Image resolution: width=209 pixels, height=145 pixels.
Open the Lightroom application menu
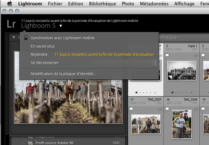click(x=30, y=4)
